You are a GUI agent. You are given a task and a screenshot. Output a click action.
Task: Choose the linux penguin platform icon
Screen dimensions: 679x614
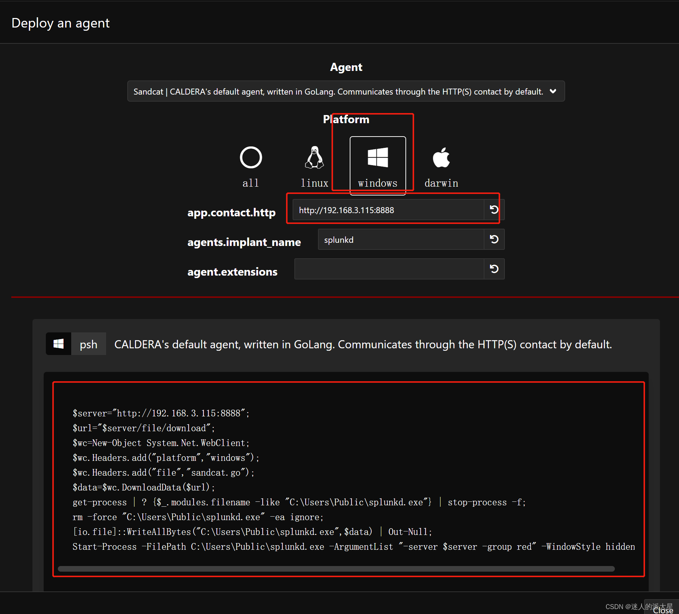click(x=314, y=157)
